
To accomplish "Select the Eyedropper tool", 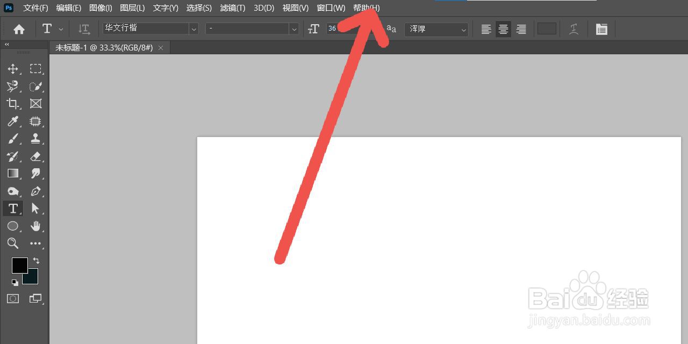I will [x=13, y=121].
